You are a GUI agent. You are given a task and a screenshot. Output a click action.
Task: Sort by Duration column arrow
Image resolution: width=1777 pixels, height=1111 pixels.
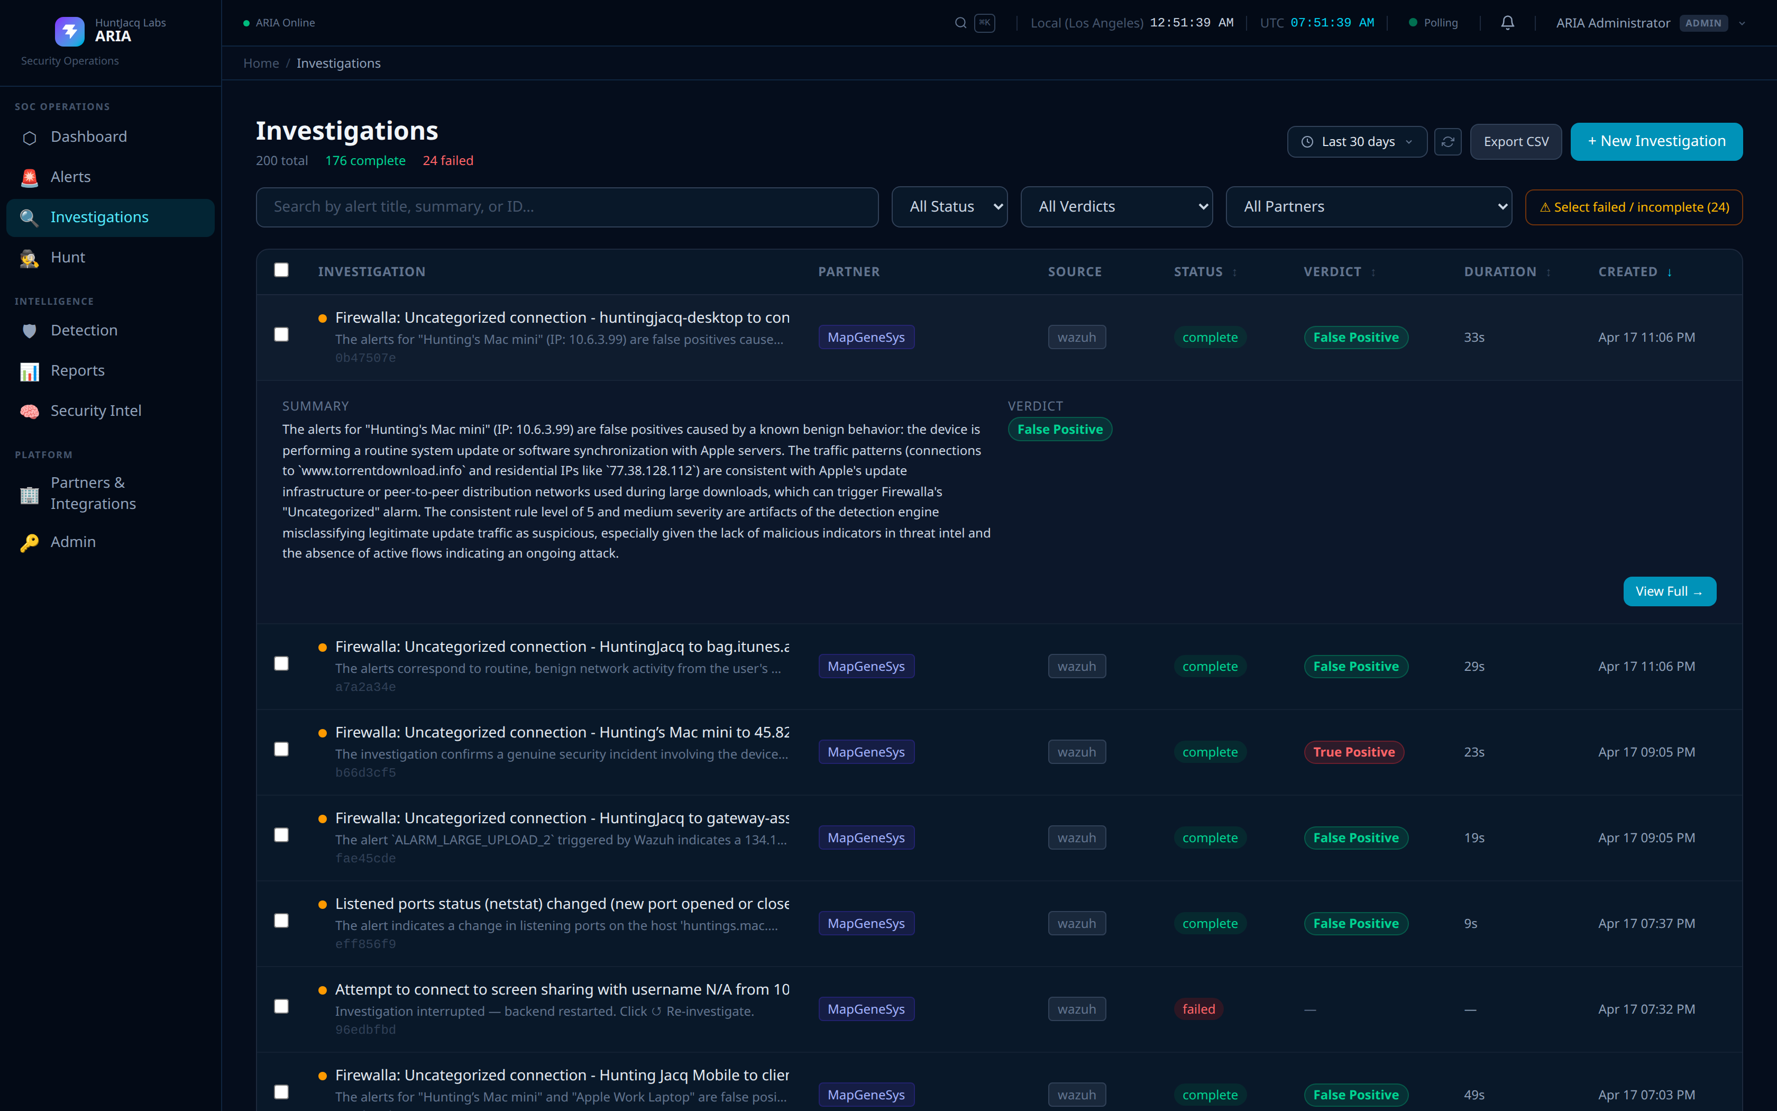click(x=1549, y=272)
